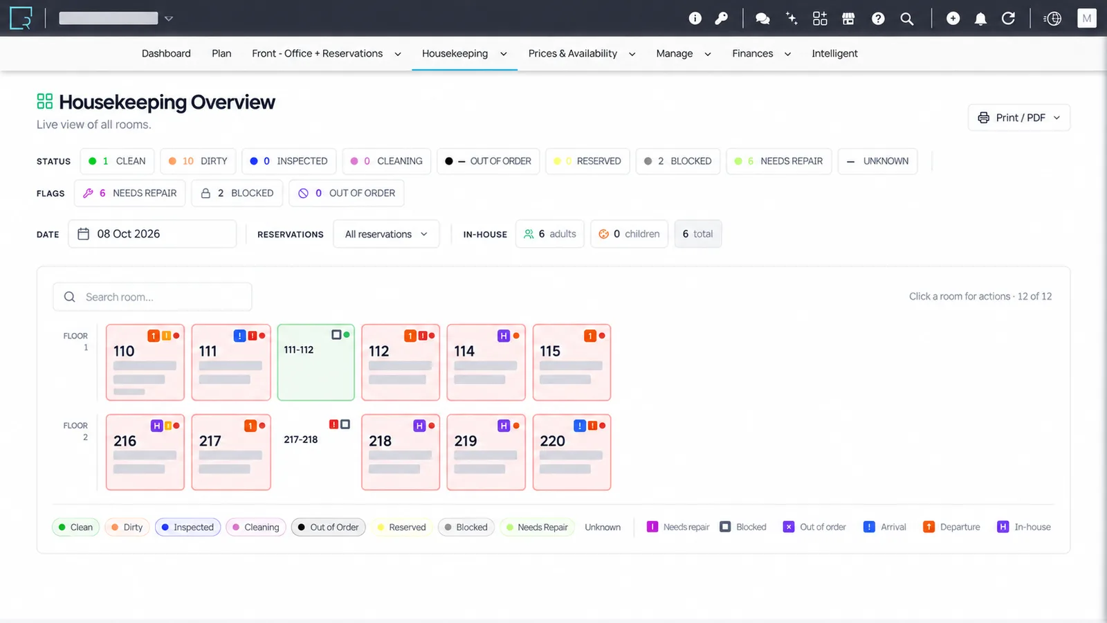Click the Cleaning legend chip
Screen dimensions: 1107x623
coord(256,527)
